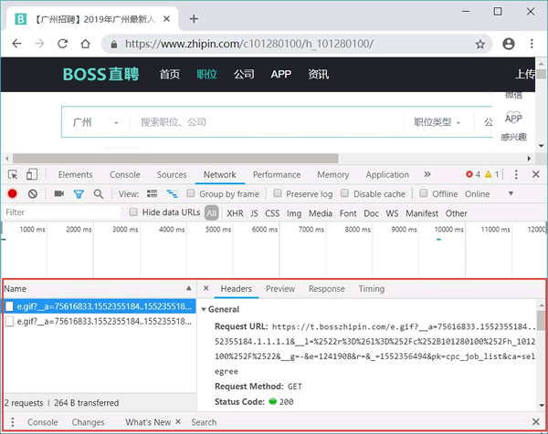
Task: Collapse the General section
Action: 204,309
